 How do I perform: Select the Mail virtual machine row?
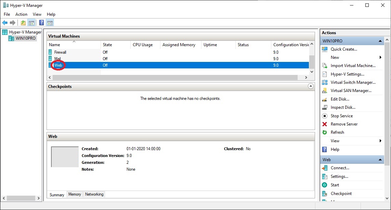[178, 58]
